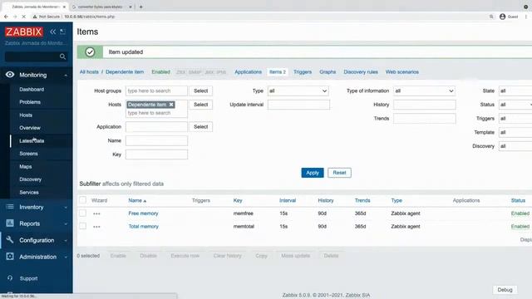Screen dimensions: 532x299
Task: Click the sidebar search magnifier icon
Action: (x=62, y=56)
